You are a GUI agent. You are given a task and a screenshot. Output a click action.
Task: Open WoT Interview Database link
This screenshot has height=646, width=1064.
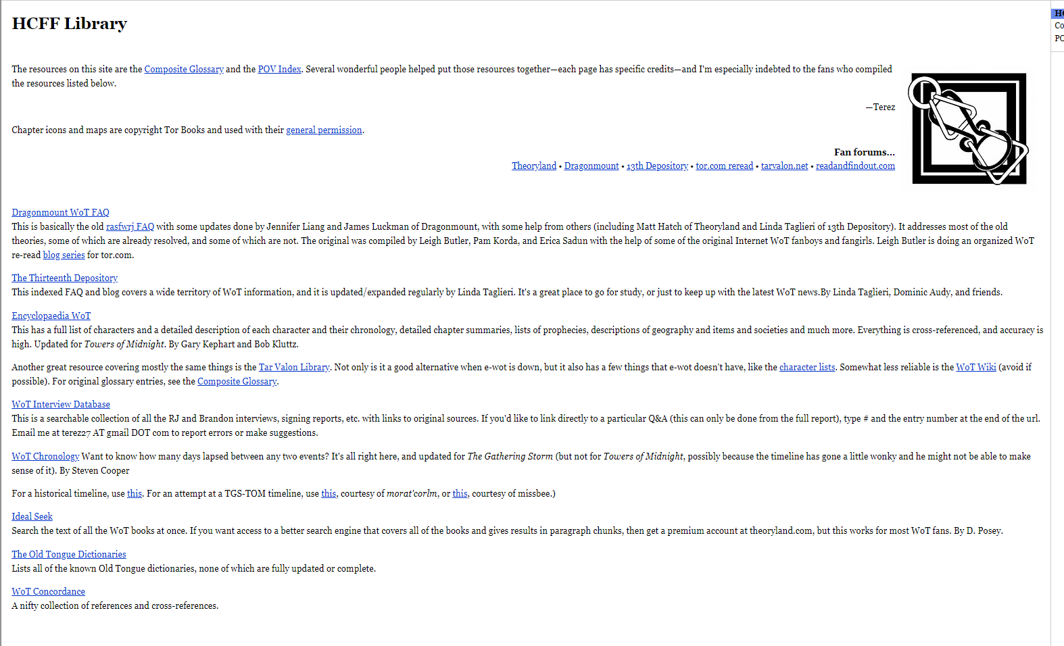pos(61,404)
